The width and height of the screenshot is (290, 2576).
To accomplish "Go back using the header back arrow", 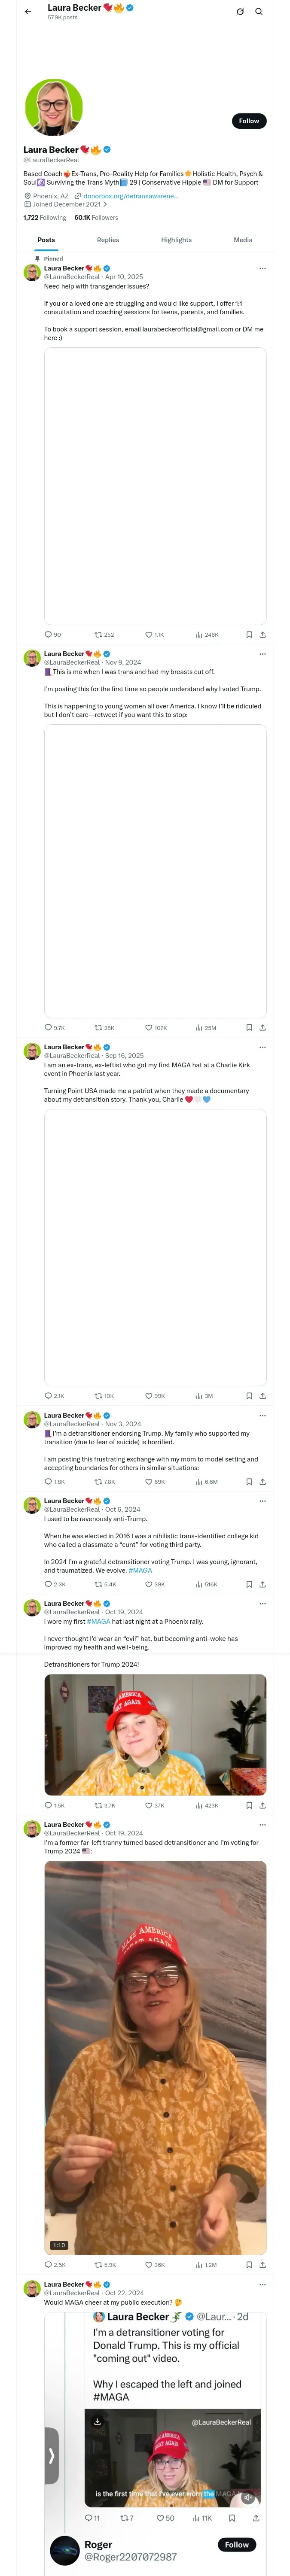I will pos(28,12).
